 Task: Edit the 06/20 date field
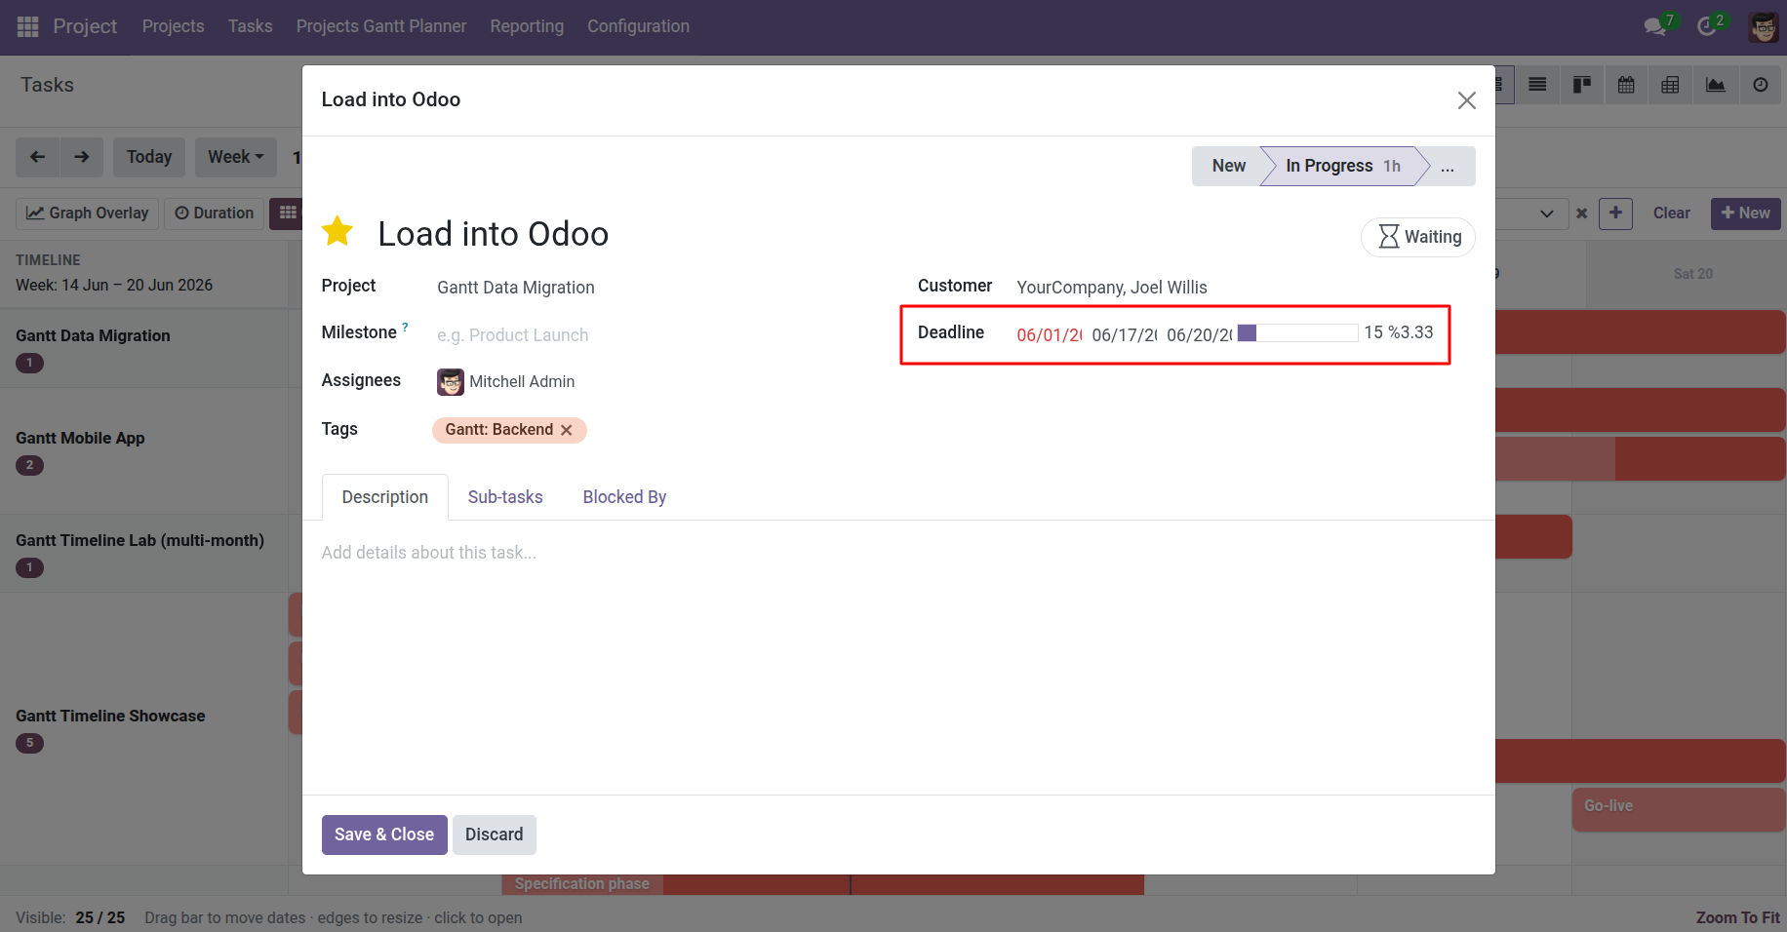click(x=1200, y=335)
